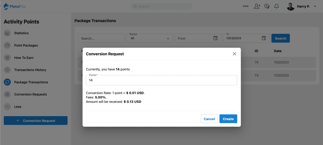Screen dimensions: 323x145
Task: Select Conversion Requests in sidebar
Action: [30, 94]
